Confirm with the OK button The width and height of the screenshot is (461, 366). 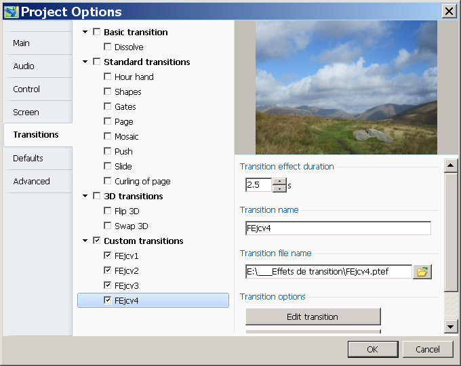click(x=373, y=349)
